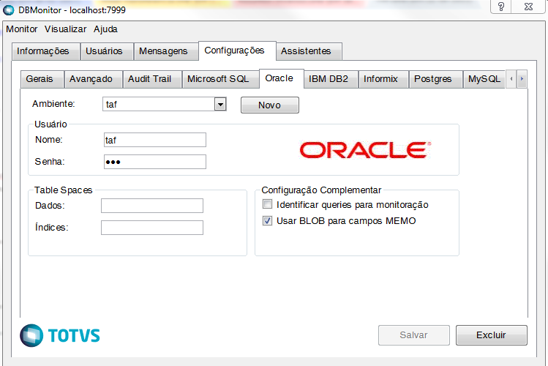
Task: Switch to the Informações tab
Action: click(46, 51)
